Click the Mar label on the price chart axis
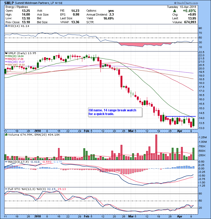This screenshot has width=211, height=219. tap(131, 131)
